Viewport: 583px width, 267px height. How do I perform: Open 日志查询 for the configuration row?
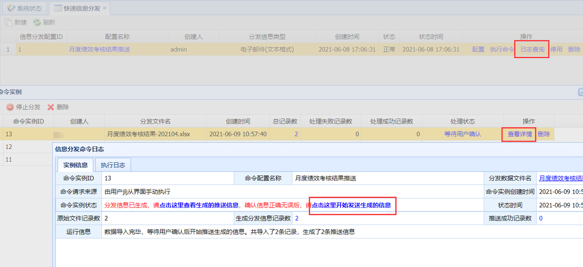(532, 49)
